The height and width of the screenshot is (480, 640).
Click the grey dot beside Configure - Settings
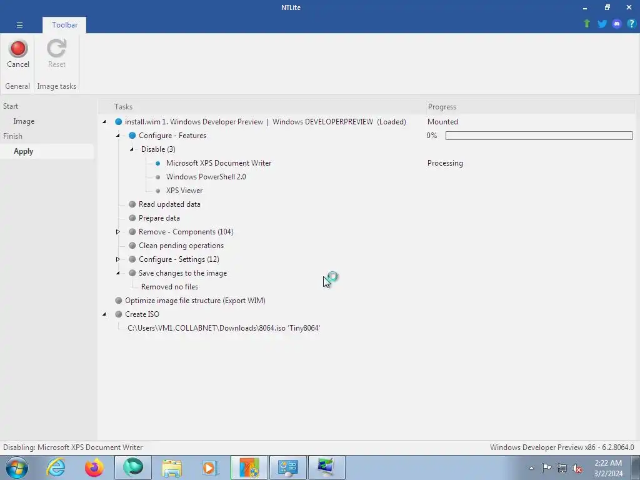(x=132, y=259)
